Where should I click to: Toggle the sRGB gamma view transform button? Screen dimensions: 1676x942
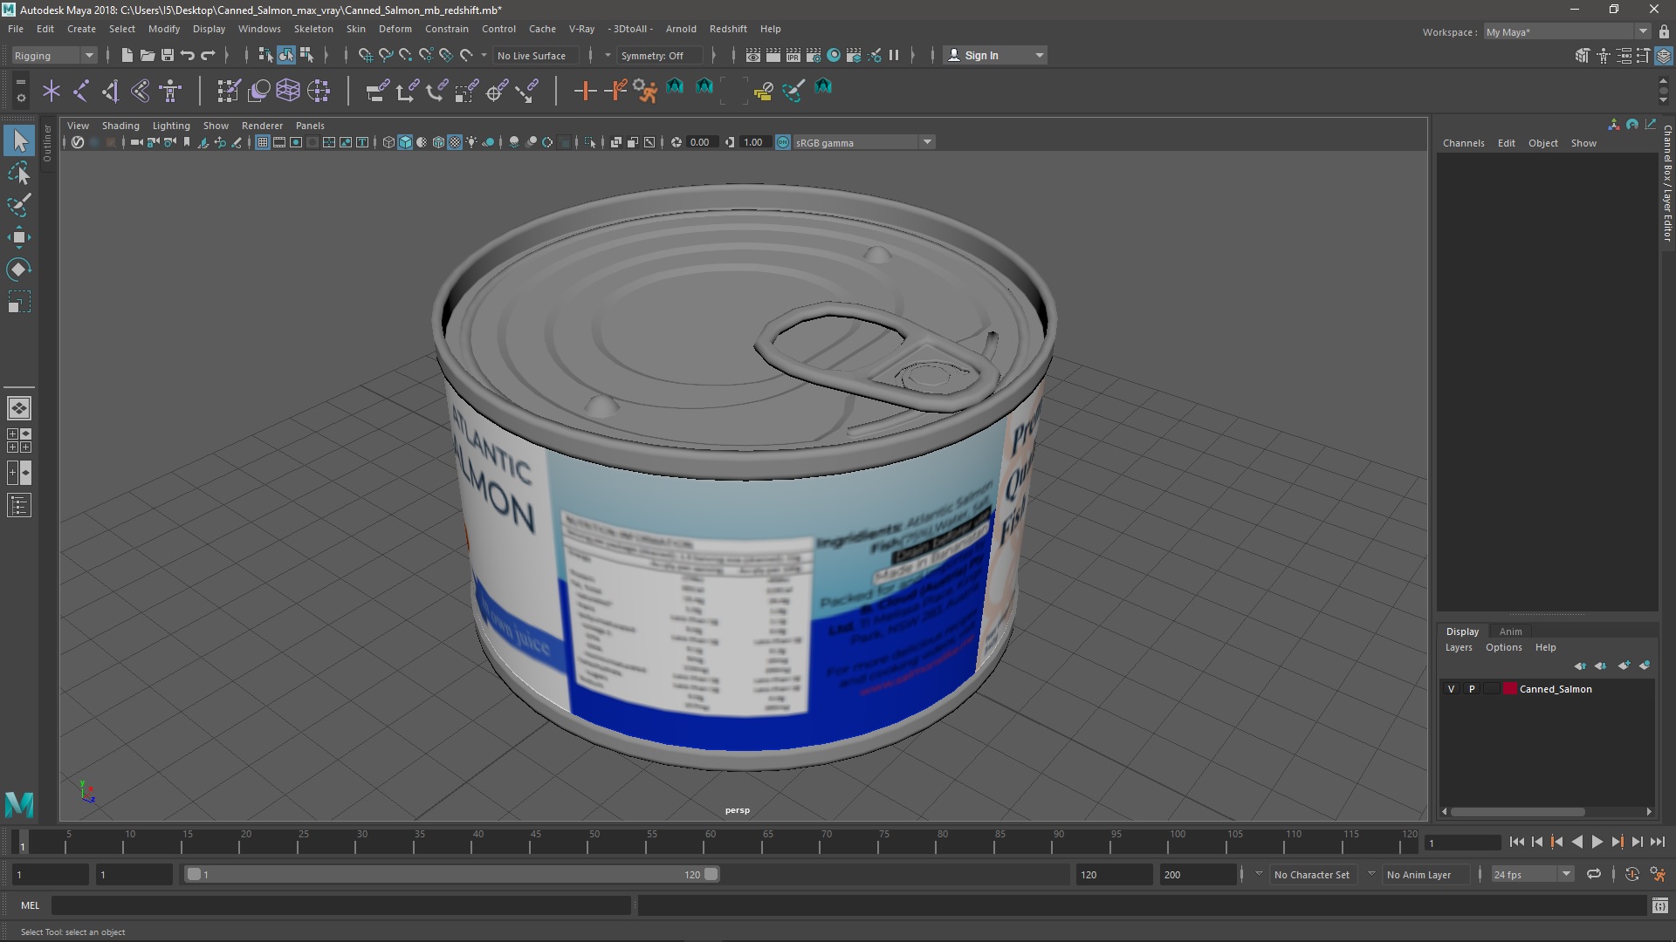tap(783, 142)
